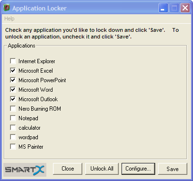
Task: Open the Configure... dialog button
Action: [x=138, y=169]
